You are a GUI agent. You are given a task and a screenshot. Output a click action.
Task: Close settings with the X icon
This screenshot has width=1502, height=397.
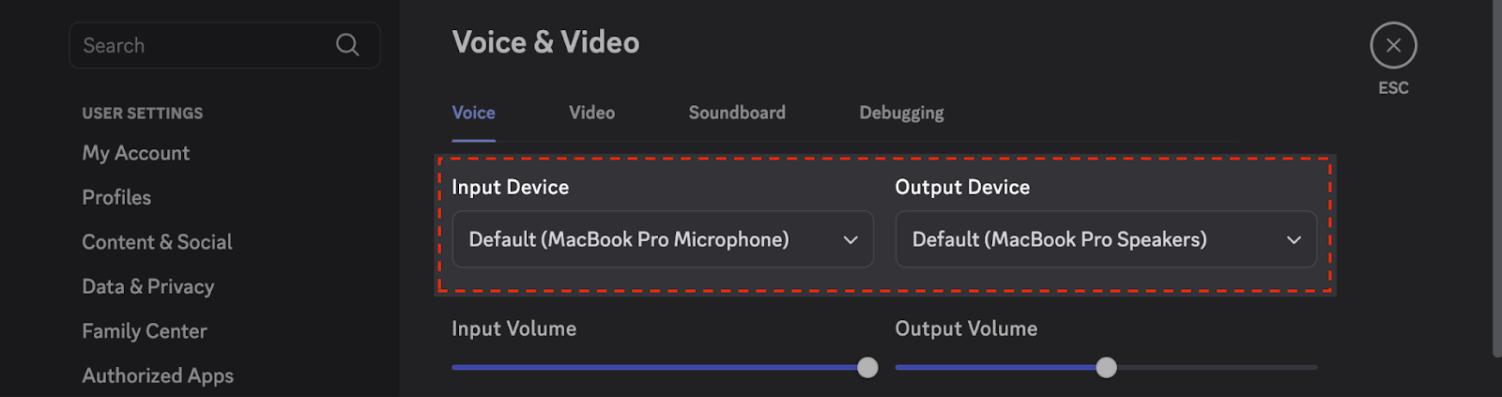1393,45
